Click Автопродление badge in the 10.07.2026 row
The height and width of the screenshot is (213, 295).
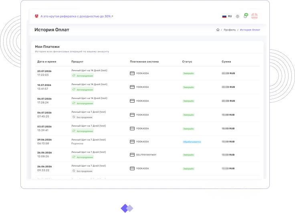83,89
